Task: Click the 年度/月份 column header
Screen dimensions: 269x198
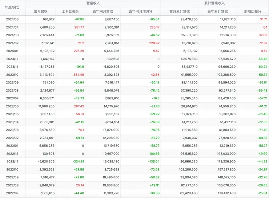Action: pos(12,7)
